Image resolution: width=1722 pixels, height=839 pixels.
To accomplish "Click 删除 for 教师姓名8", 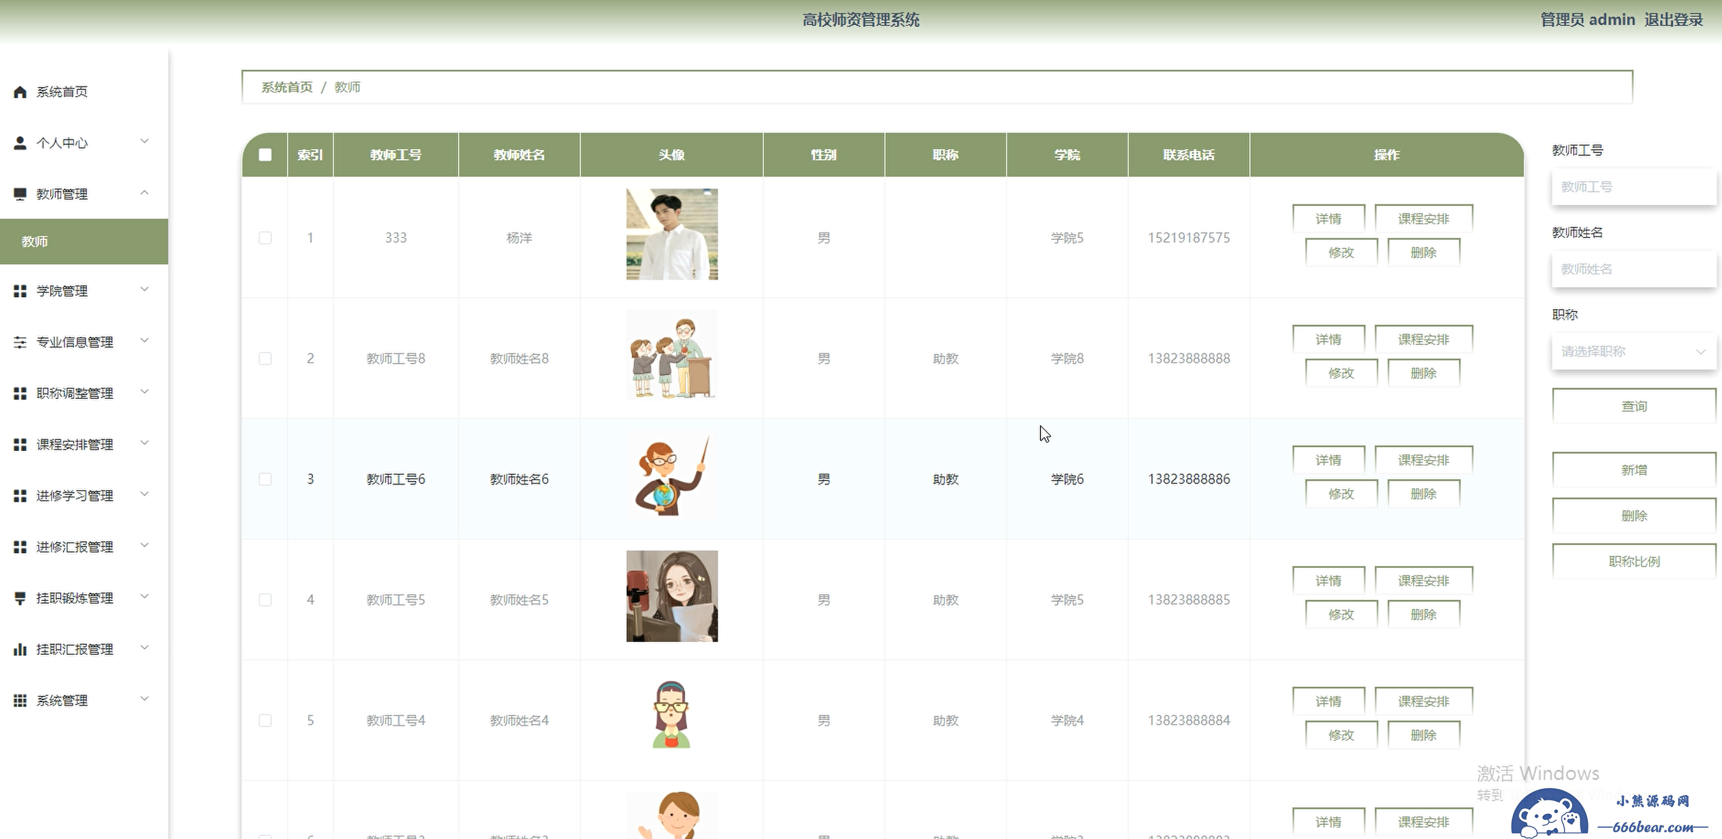I will coord(1423,373).
